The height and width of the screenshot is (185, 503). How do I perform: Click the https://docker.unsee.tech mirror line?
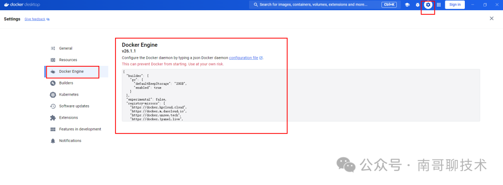pyautogui.click(x=155, y=115)
